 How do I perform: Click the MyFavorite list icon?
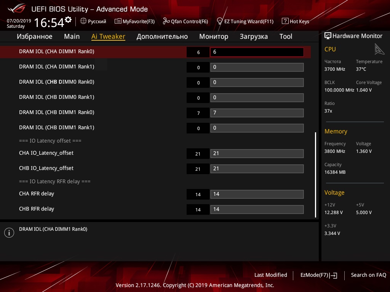pos(118,21)
